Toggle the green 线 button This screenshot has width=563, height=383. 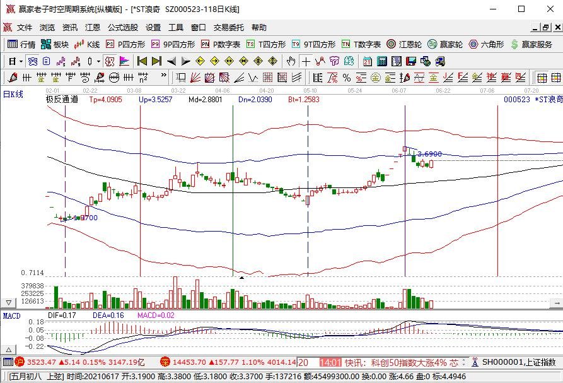[349, 61]
